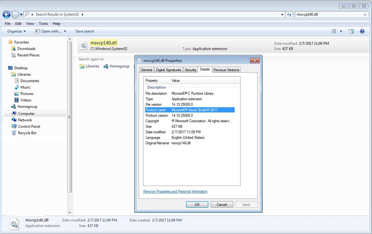Click the Value column header

point(202,80)
